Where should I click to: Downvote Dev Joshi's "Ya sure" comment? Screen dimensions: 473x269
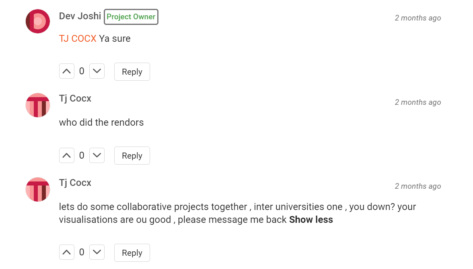[x=97, y=71]
